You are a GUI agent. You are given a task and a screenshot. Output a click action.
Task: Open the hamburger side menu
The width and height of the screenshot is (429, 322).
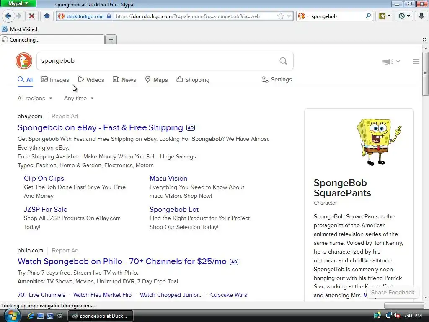point(416,61)
